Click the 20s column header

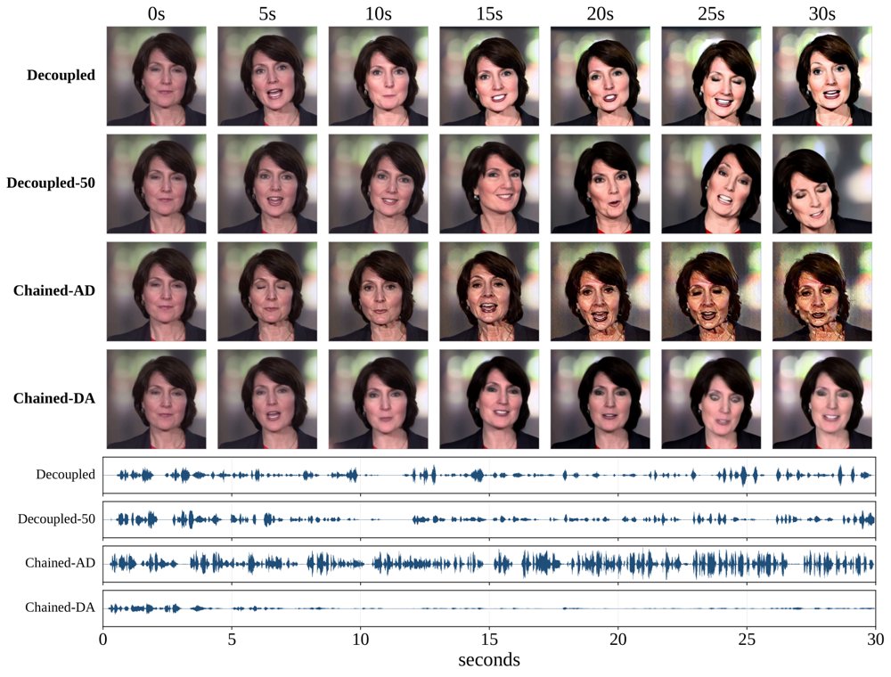(x=600, y=13)
